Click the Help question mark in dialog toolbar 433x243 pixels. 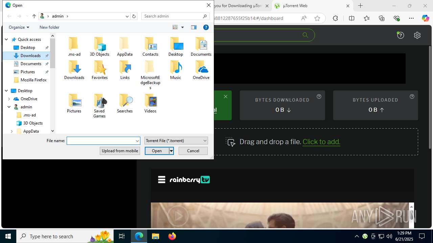click(x=206, y=27)
